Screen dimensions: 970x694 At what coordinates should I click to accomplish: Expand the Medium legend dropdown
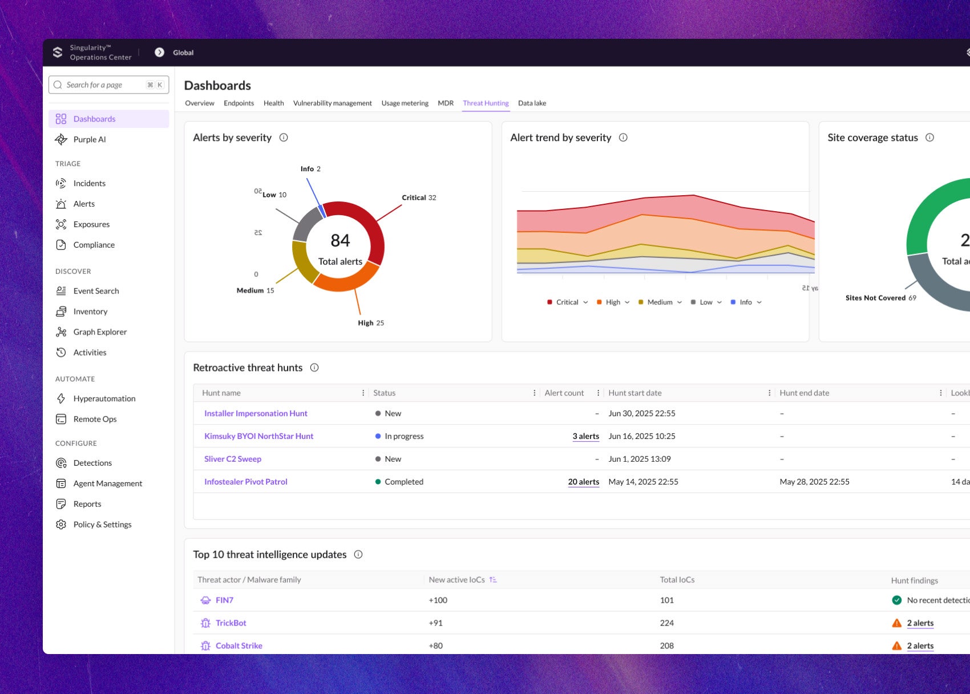click(679, 302)
